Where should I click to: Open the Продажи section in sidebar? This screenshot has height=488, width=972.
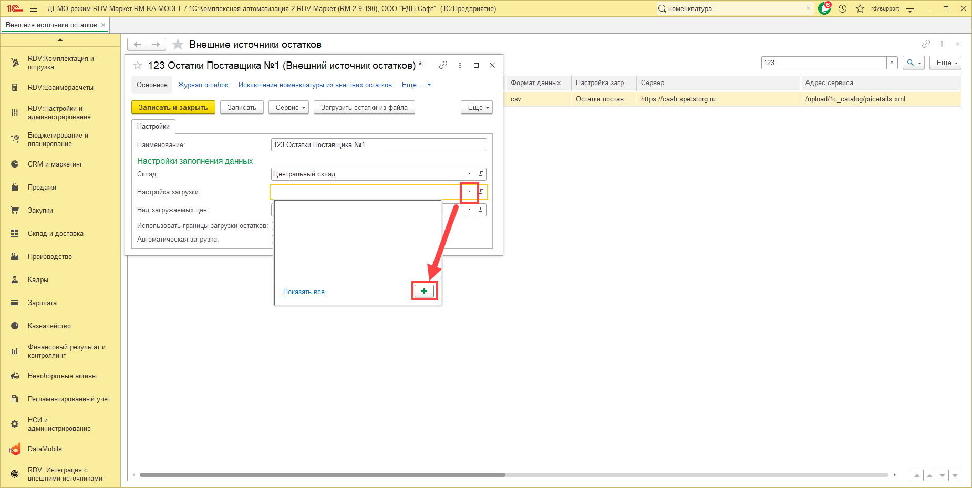(42, 188)
